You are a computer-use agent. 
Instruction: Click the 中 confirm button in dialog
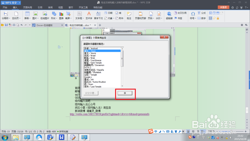pos(125,93)
